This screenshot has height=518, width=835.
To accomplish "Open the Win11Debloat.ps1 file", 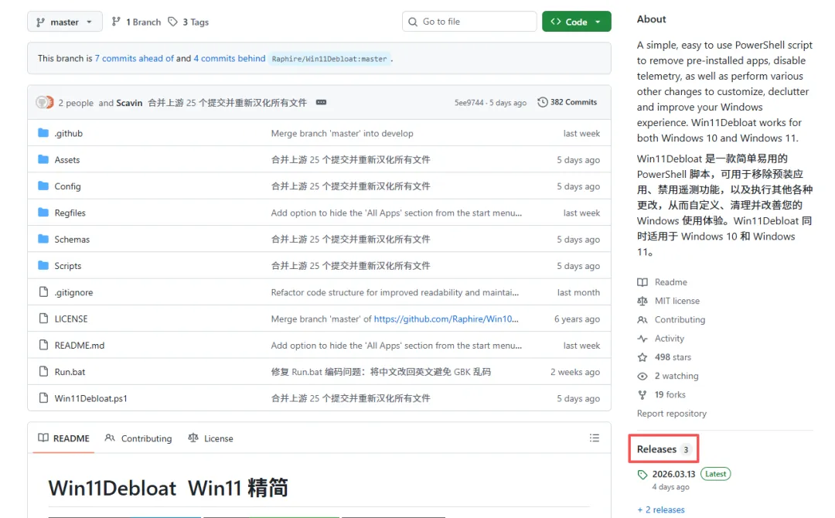I will [90, 398].
